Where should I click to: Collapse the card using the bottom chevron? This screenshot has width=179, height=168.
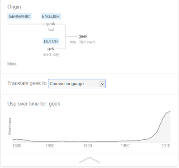pyautogui.click(x=89, y=160)
